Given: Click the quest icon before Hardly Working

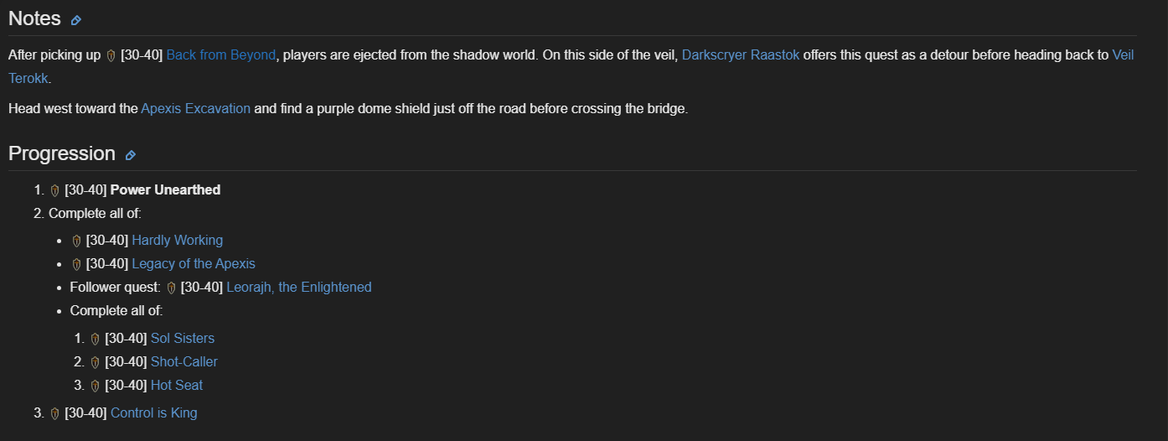Looking at the screenshot, I should (x=76, y=241).
